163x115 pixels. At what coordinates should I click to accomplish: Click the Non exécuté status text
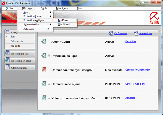pos(114,70)
